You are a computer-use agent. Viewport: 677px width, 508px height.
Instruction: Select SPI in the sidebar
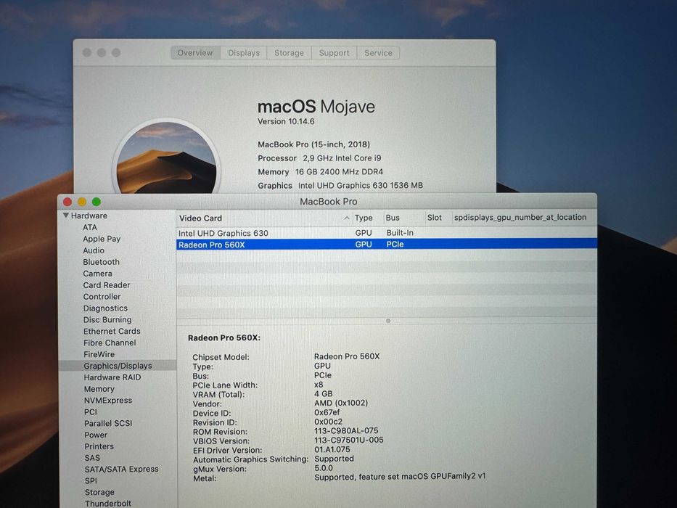(x=91, y=480)
